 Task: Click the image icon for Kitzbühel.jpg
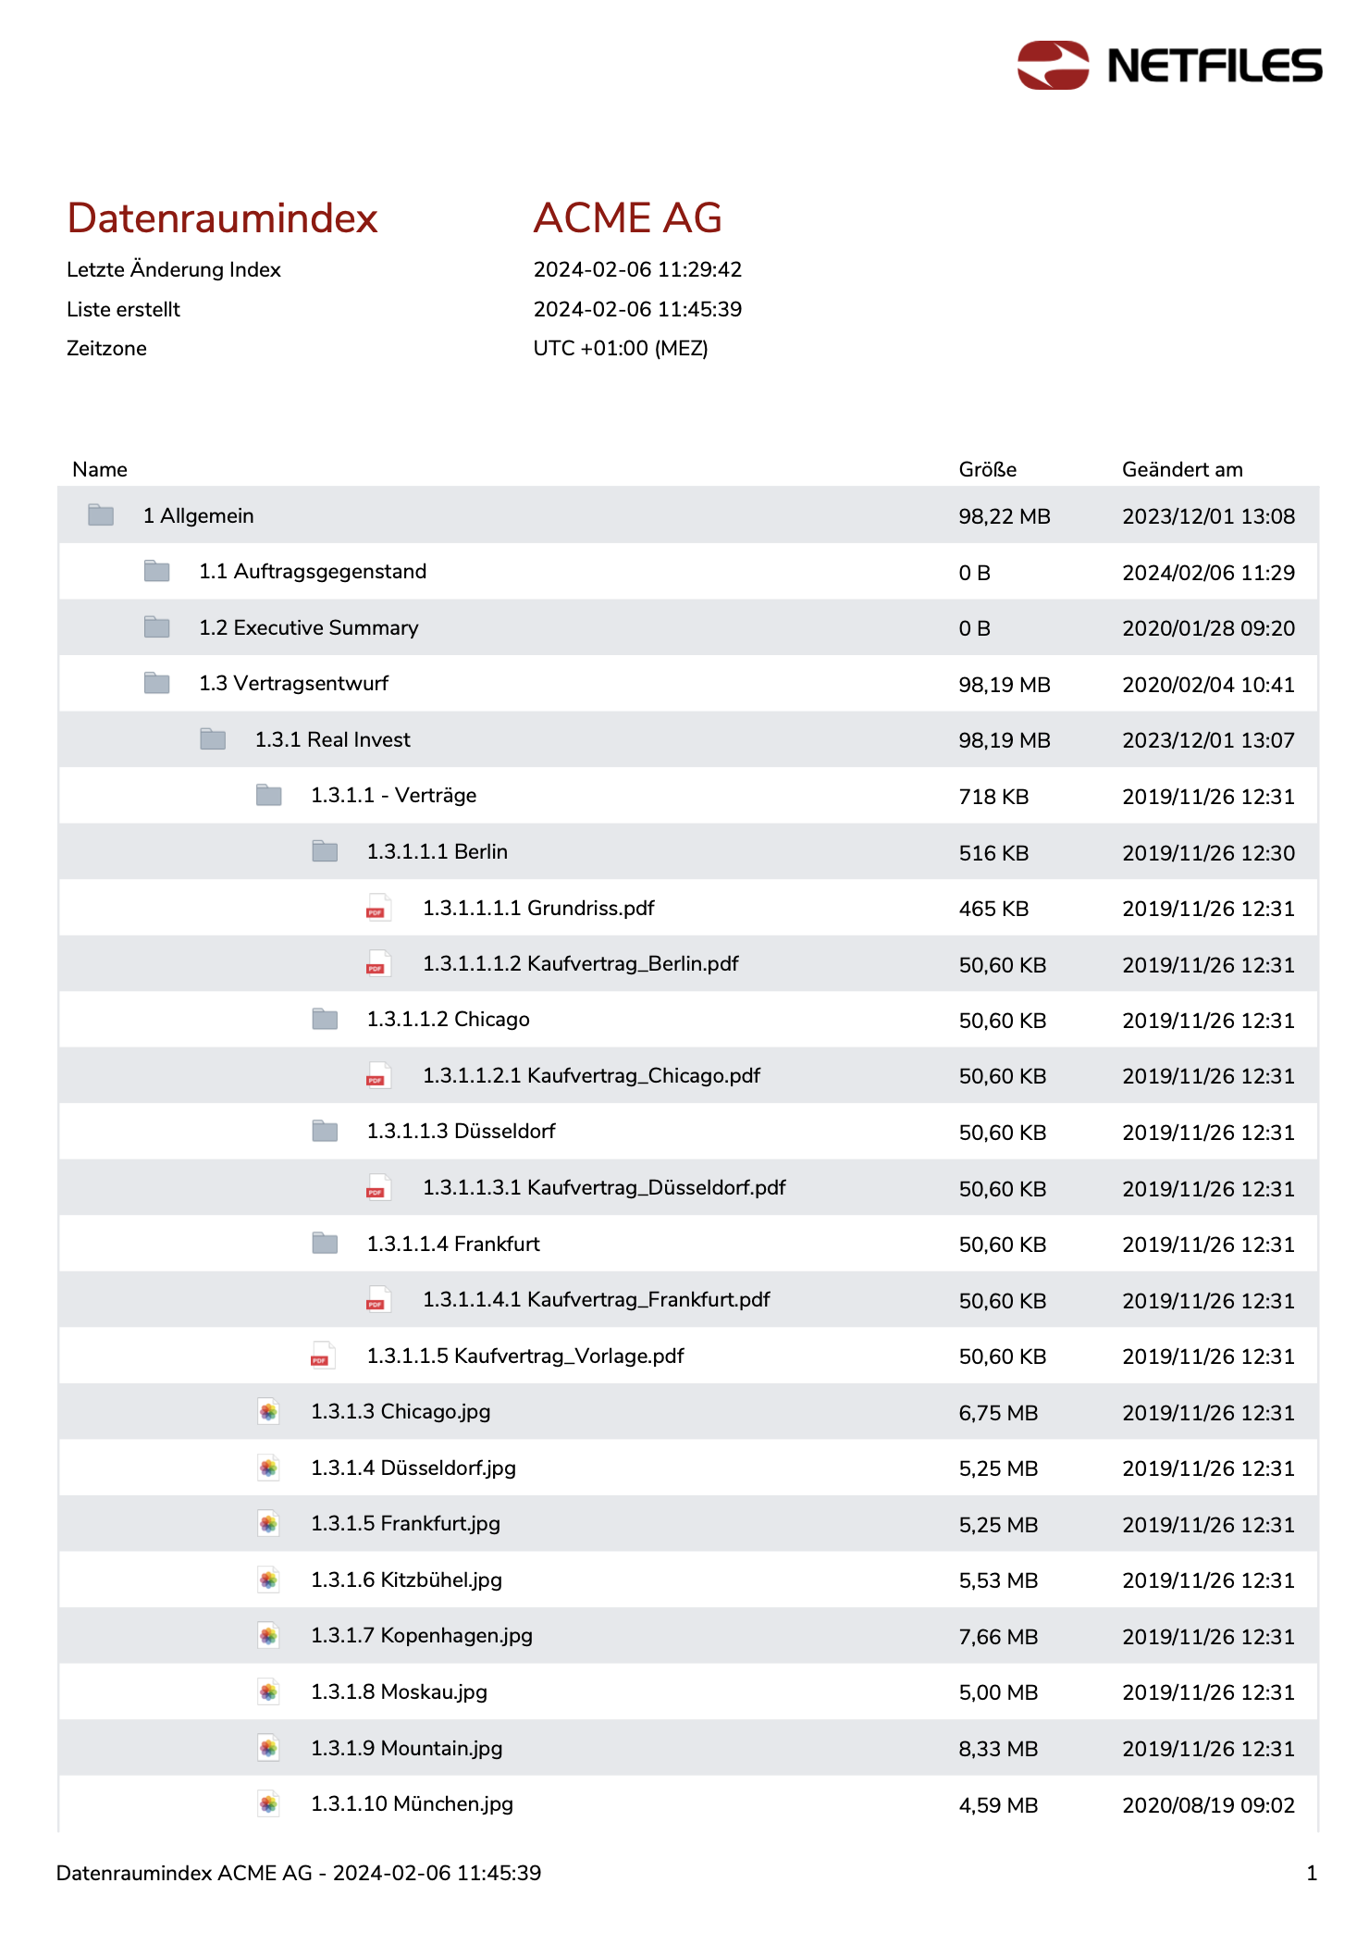[268, 1580]
